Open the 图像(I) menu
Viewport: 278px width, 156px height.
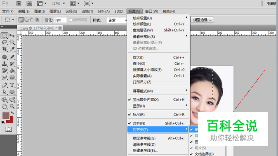tap(39, 12)
